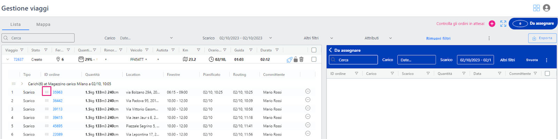This screenshot has width=558, height=139.
Task: Open the Attributi dropdown
Action: point(378,38)
